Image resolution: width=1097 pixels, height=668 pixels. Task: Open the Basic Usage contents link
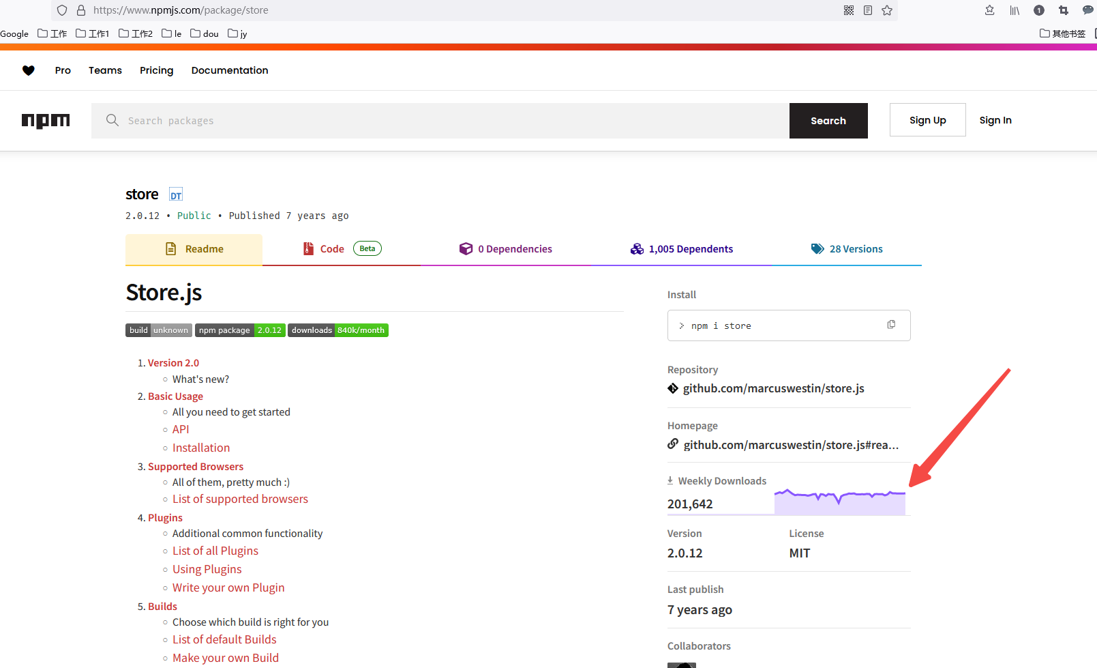(175, 396)
